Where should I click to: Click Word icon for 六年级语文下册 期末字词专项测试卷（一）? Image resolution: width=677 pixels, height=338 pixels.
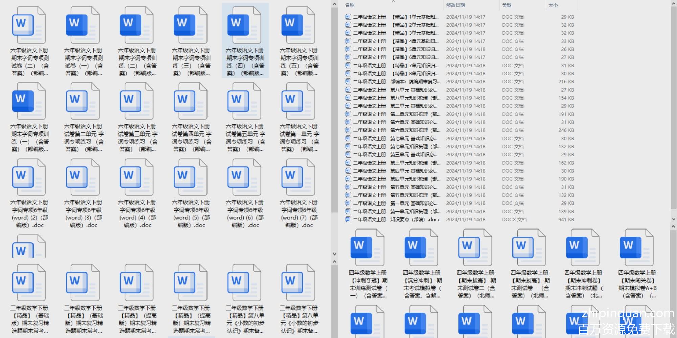coord(83,25)
